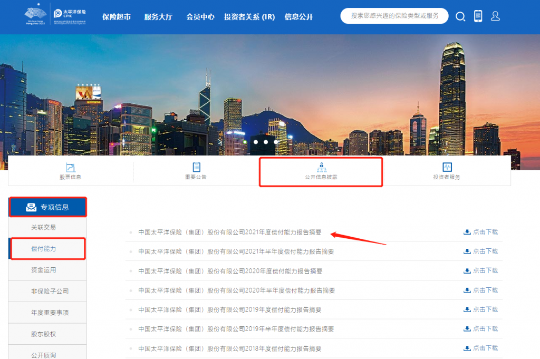Switch to the 股票信息 tab
Image resolution: width=540 pixels, height=359 pixels.
point(71,171)
